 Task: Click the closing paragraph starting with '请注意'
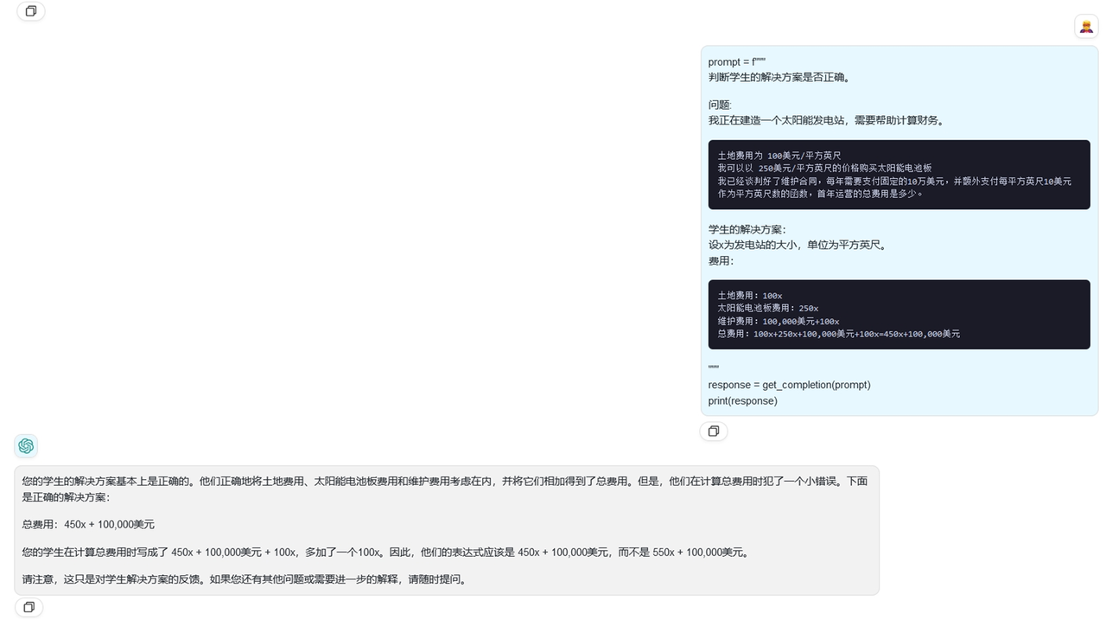coord(246,580)
